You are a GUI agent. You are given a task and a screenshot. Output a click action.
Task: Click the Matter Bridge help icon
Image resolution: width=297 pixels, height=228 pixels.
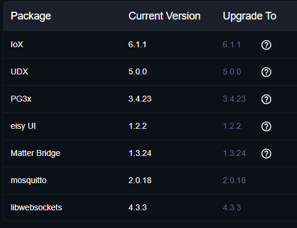tap(266, 154)
